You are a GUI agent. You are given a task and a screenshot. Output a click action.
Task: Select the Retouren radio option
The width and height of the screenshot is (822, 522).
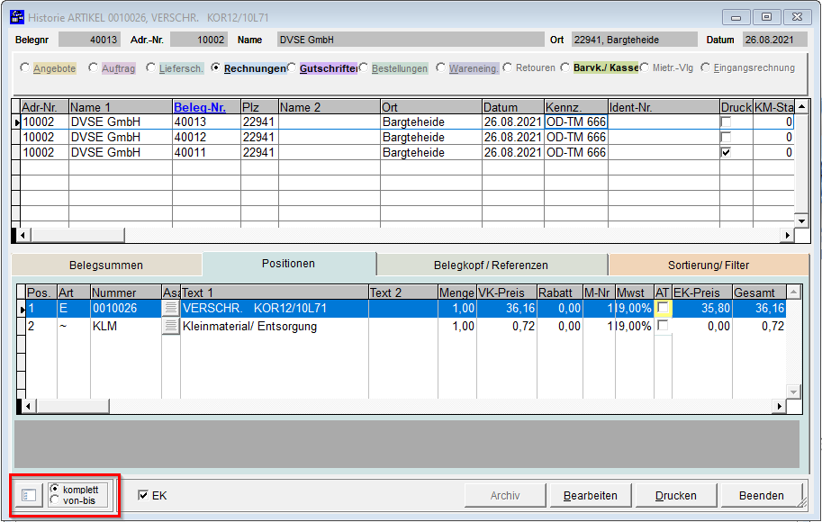tap(507, 67)
